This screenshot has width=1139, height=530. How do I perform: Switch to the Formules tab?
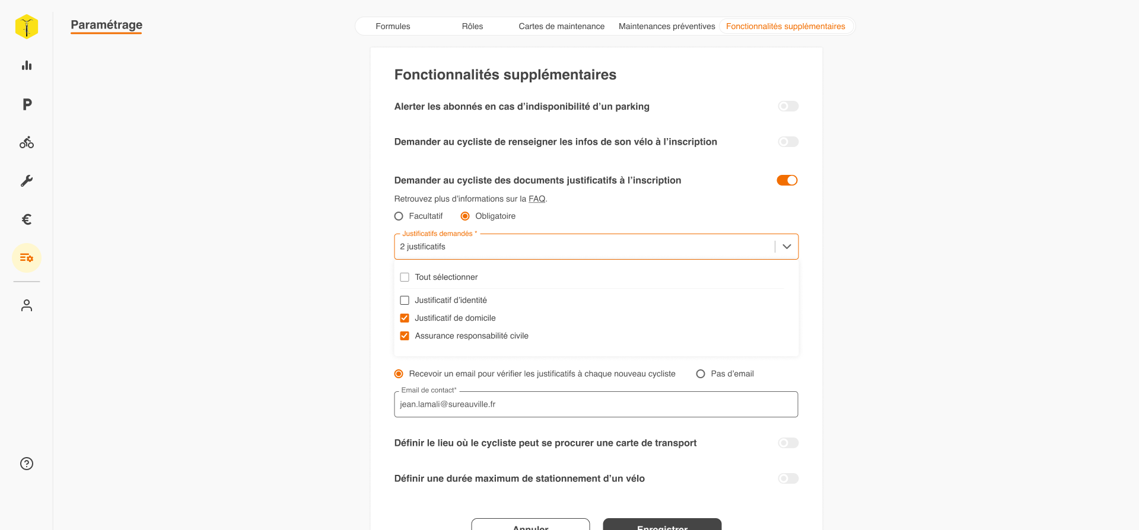[x=393, y=27]
